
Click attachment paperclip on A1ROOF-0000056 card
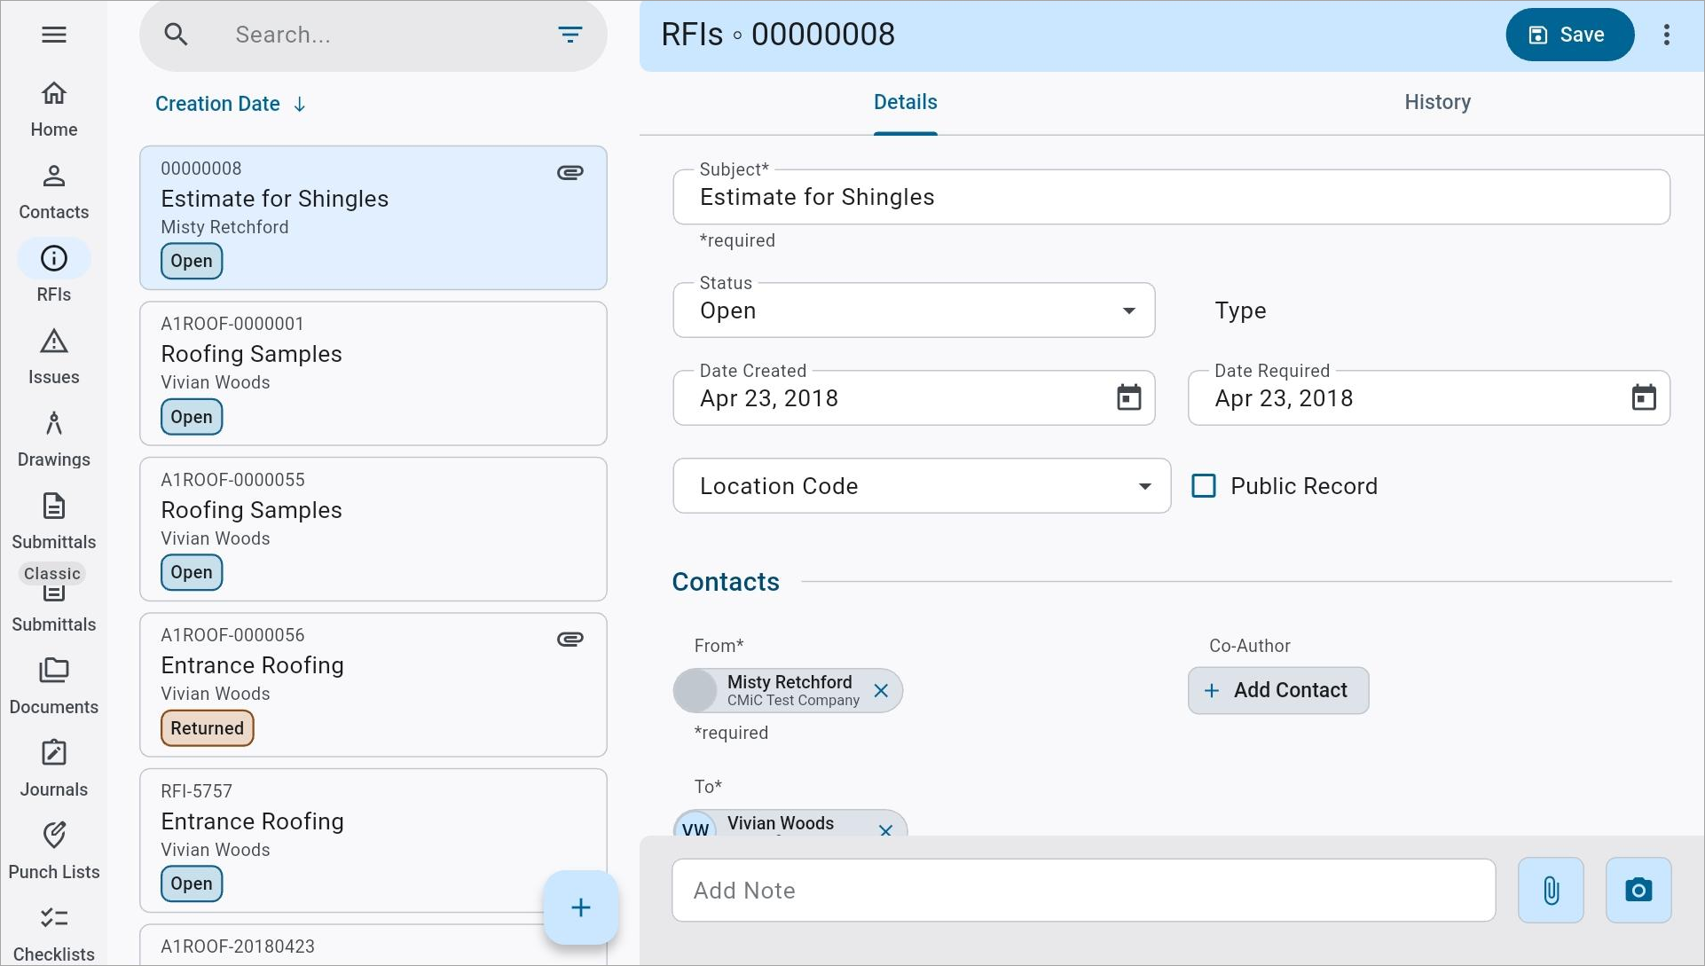tap(570, 639)
